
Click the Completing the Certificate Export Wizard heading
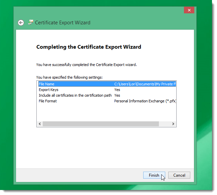click(89, 47)
